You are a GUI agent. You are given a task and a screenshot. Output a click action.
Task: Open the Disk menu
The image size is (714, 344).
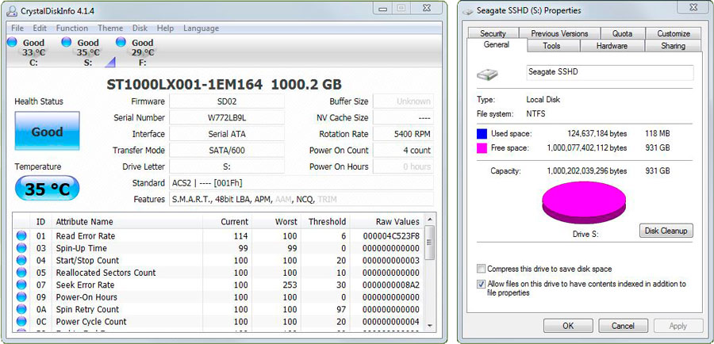click(x=140, y=29)
